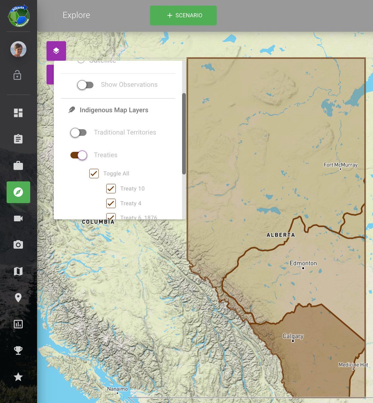Screen dimensions: 373x403
Task: Open the bar chart statistics icon
Action: pyautogui.click(x=18, y=324)
